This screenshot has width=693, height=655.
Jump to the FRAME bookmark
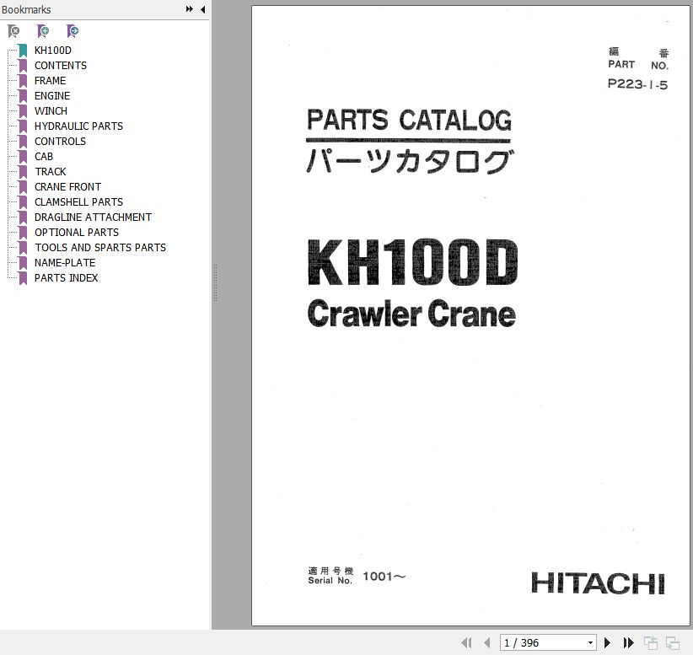[x=50, y=80]
